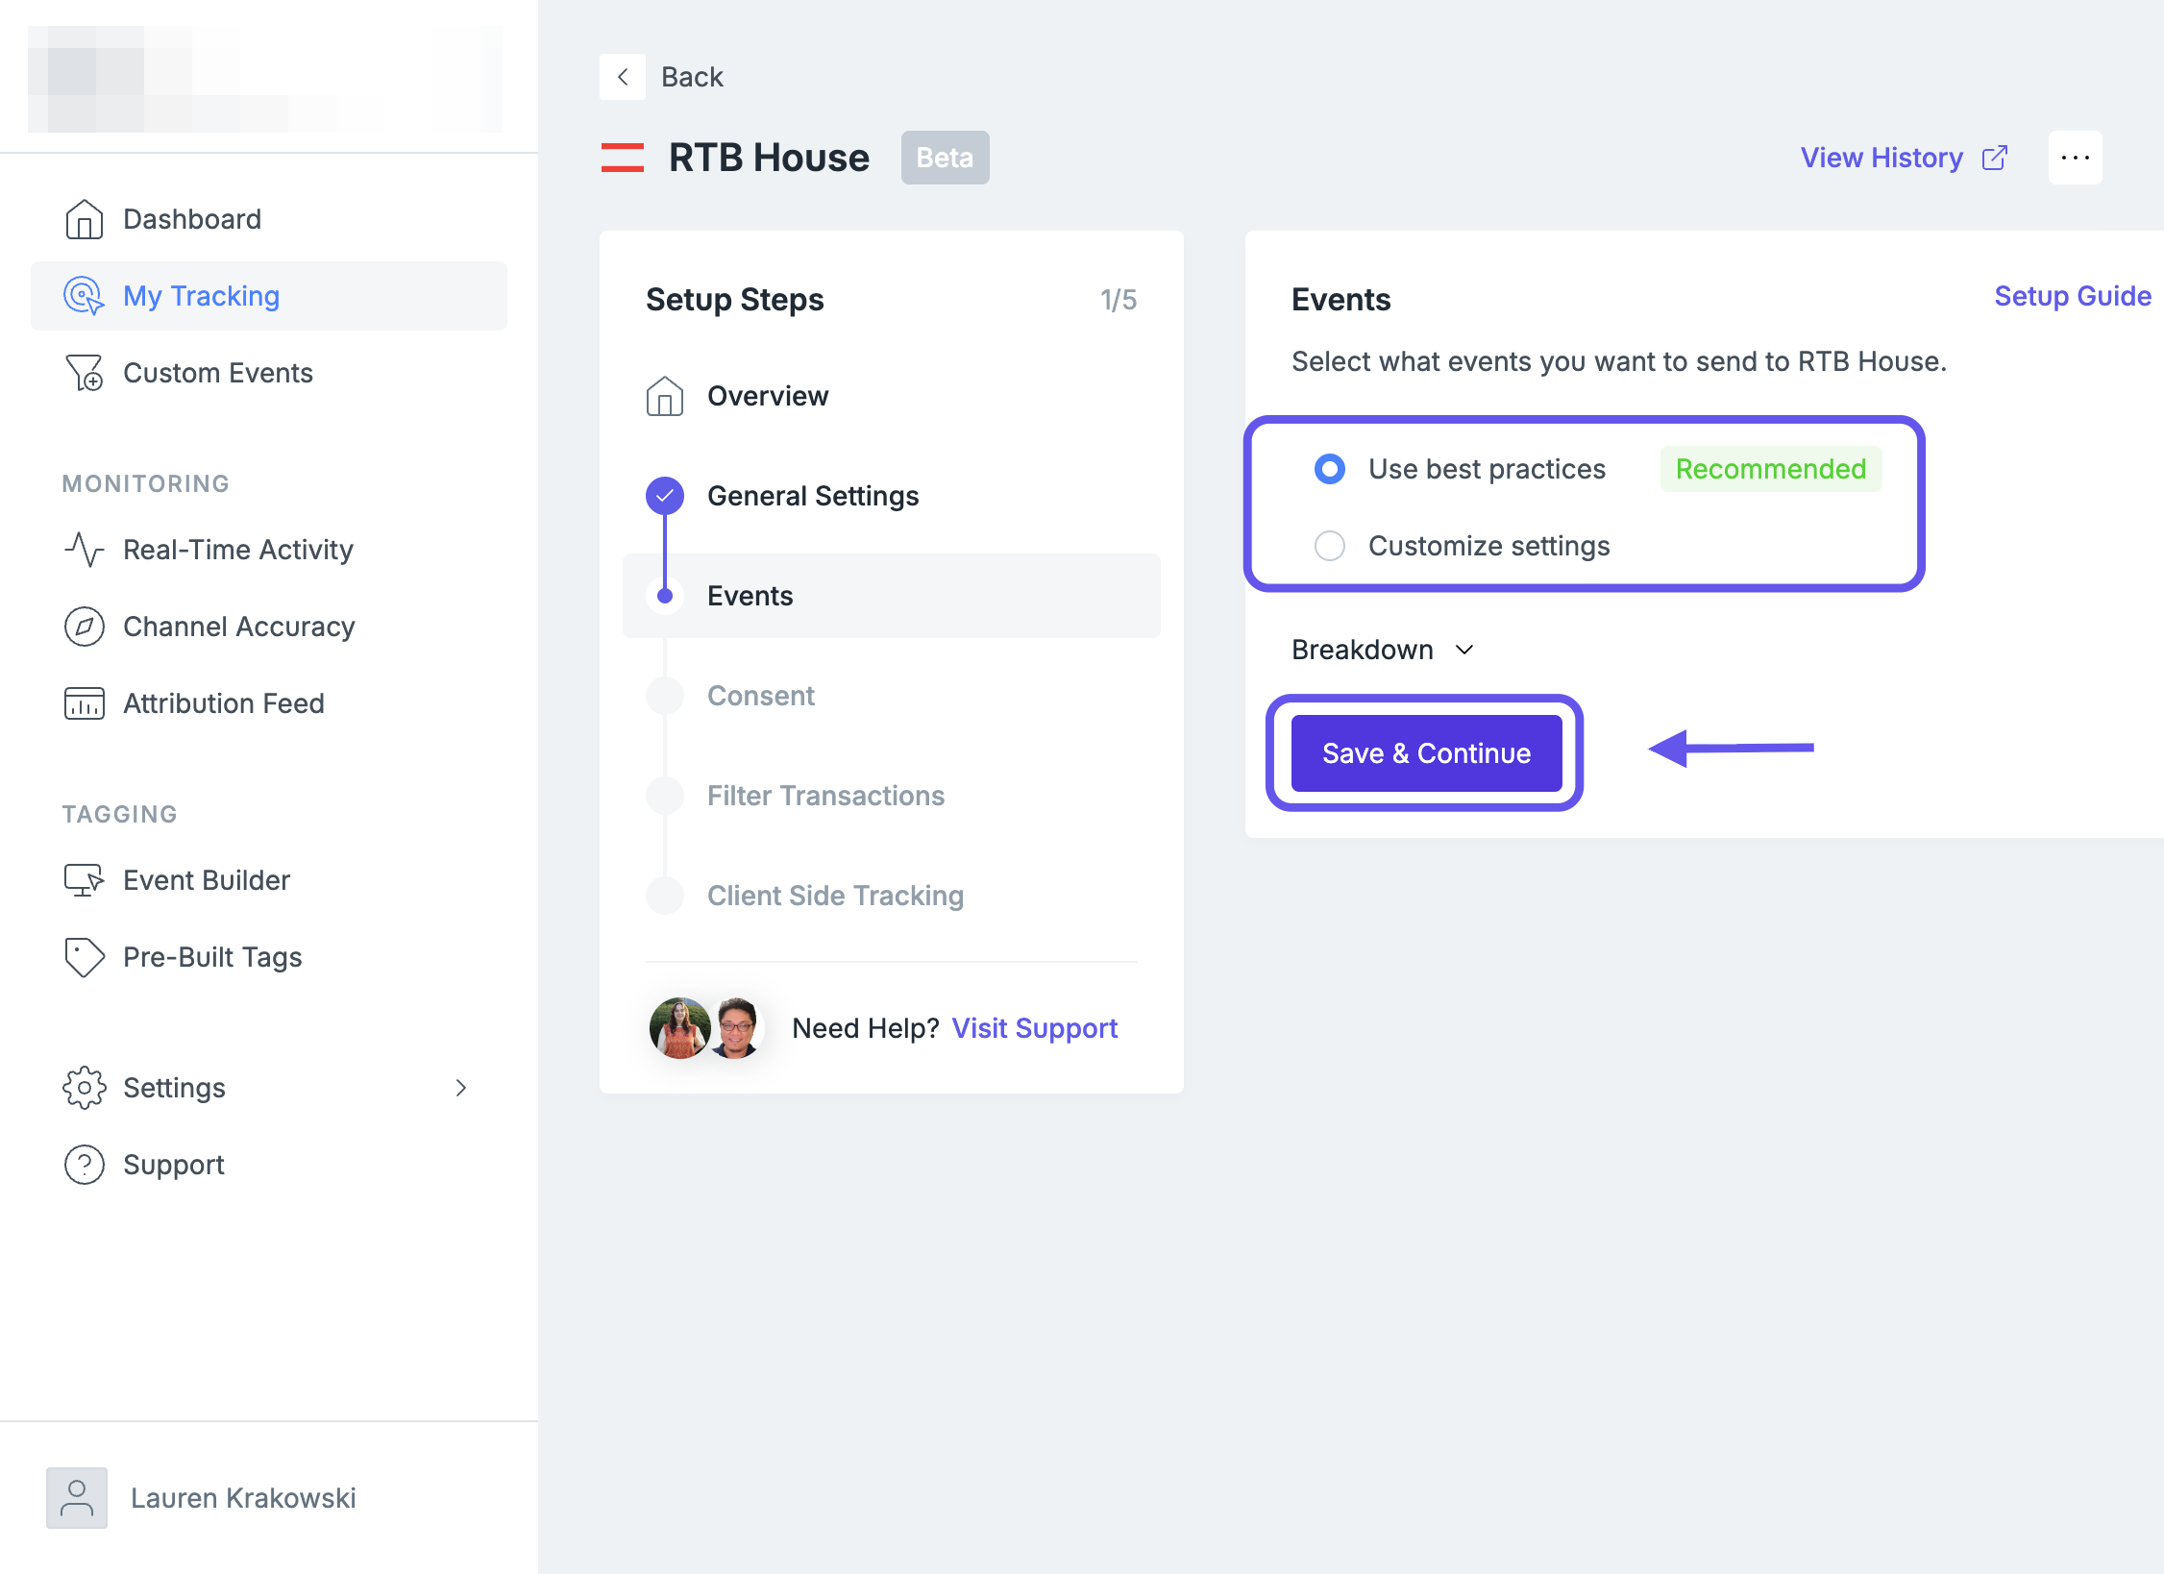Viewport: 2164px width, 1574px height.
Task: Open the Support sidebar item
Action: (269, 1165)
